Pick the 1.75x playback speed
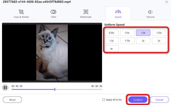 [x=127, y=41]
